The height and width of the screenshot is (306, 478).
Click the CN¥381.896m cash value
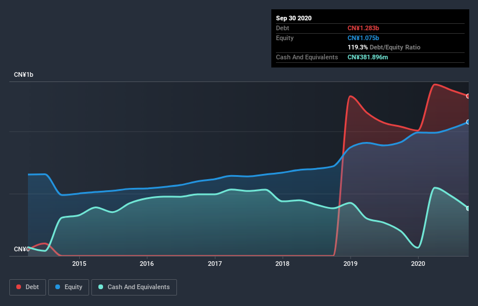tap(368, 57)
